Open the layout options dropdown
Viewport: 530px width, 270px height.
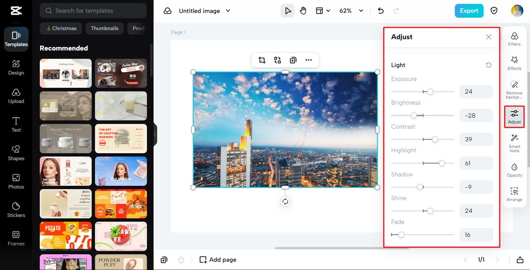click(323, 11)
